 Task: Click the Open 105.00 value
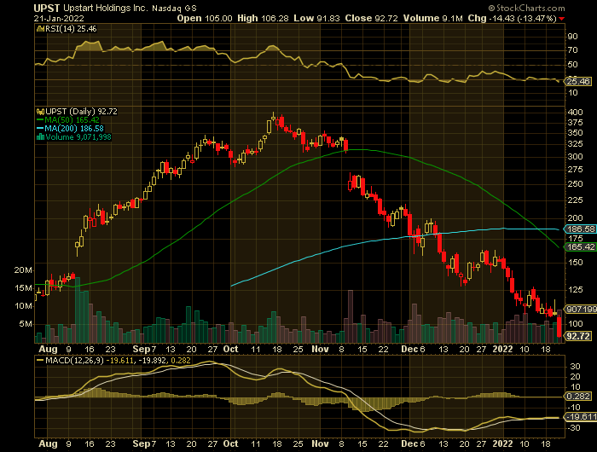205,18
